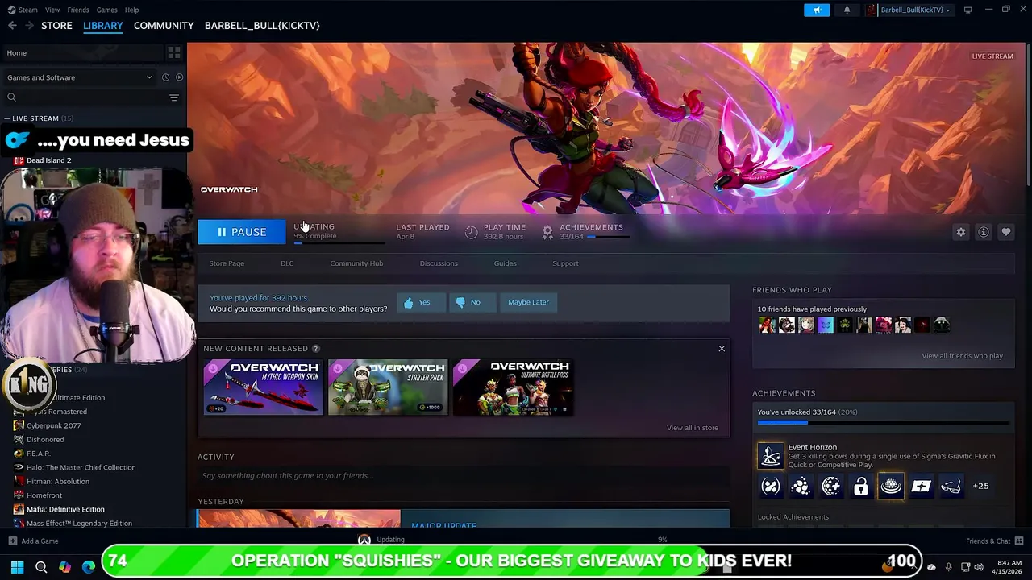Screen dimensions: 1032x580
Task: Select the crossed bandage achievement icon
Action: click(x=771, y=486)
